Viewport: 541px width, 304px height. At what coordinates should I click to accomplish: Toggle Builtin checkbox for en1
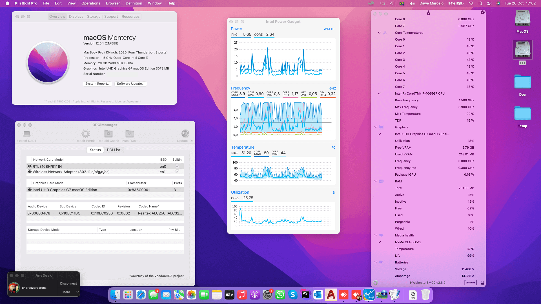point(177,171)
